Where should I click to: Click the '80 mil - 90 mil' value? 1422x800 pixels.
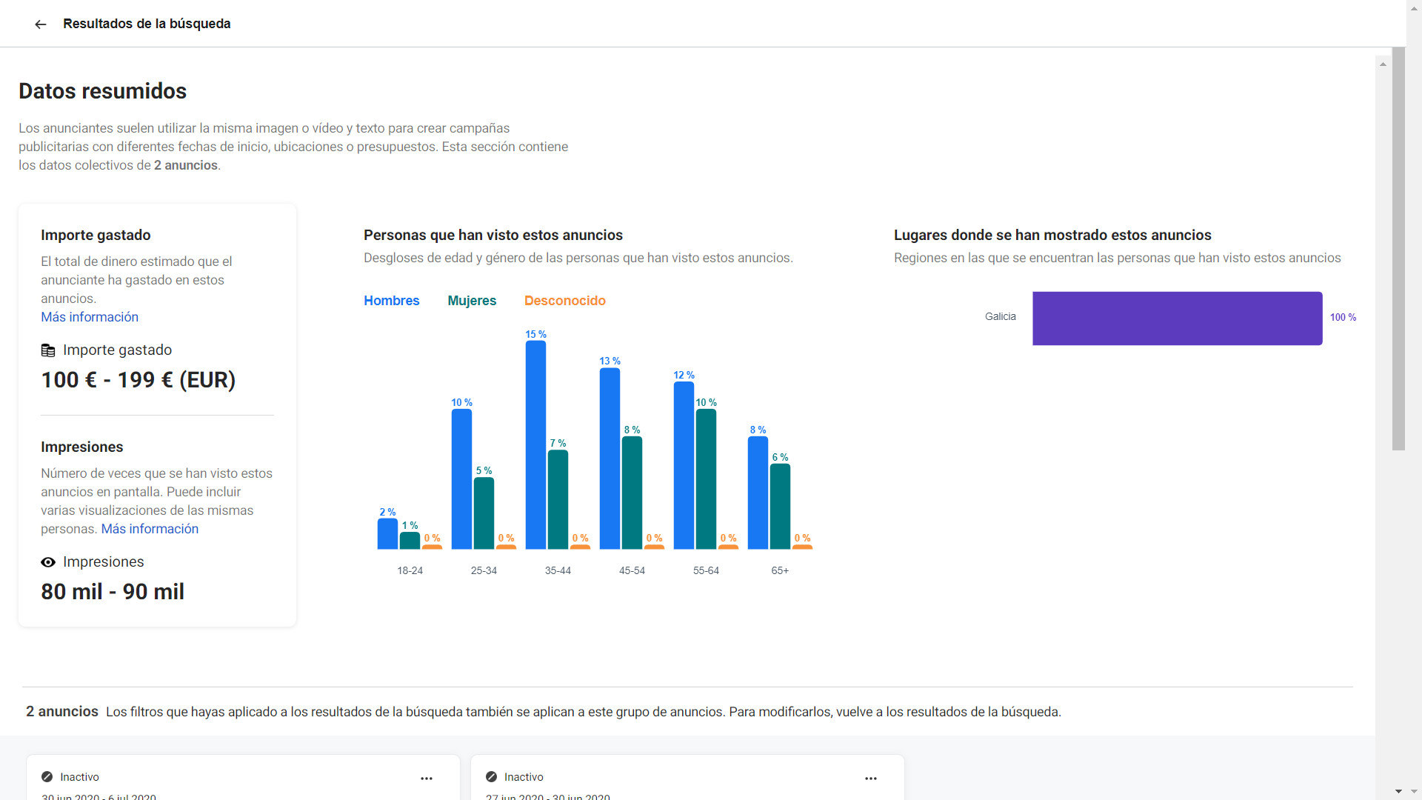[x=113, y=592]
